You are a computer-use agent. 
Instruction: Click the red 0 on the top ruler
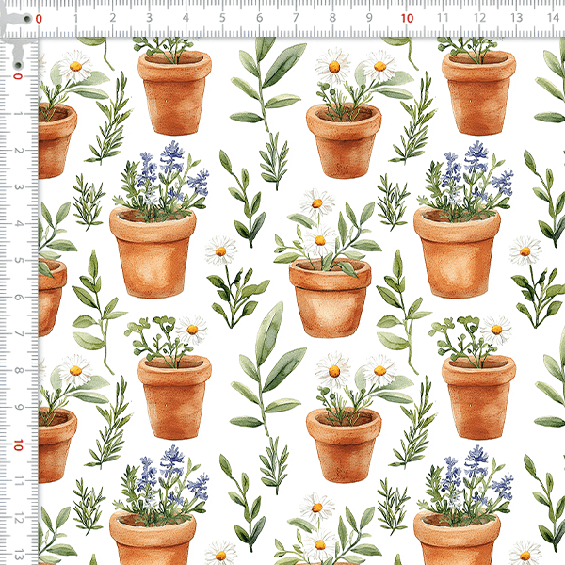pyautogui.click(x=39, y=17)
